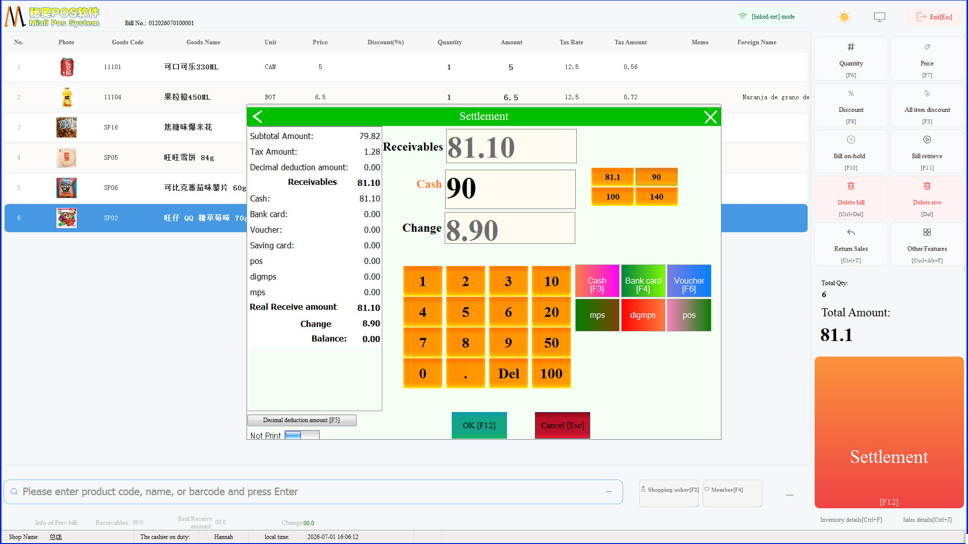Image resolution: width=968 pixels, height=544 pixels.
Task: Tap keypad Del key
Action: [x=508, y=374]
